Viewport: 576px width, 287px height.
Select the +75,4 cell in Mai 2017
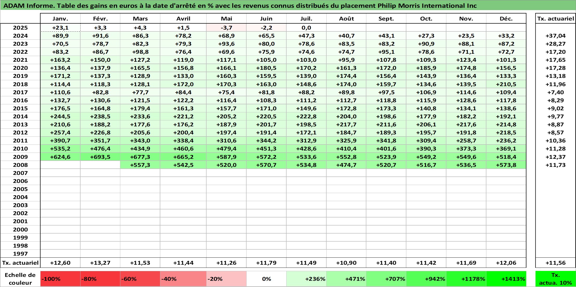(x=226, y=92)
